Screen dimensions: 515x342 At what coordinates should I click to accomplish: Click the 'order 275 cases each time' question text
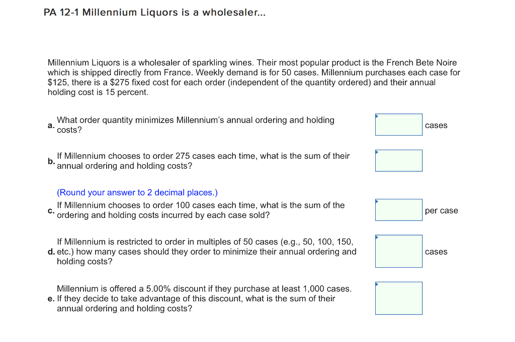pos(203,161)
